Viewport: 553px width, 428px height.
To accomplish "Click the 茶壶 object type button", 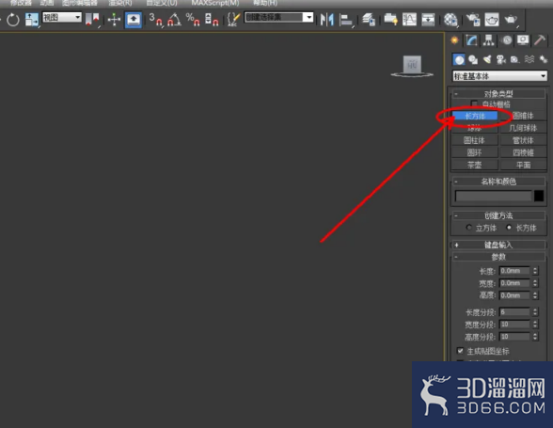I will 475,166.
